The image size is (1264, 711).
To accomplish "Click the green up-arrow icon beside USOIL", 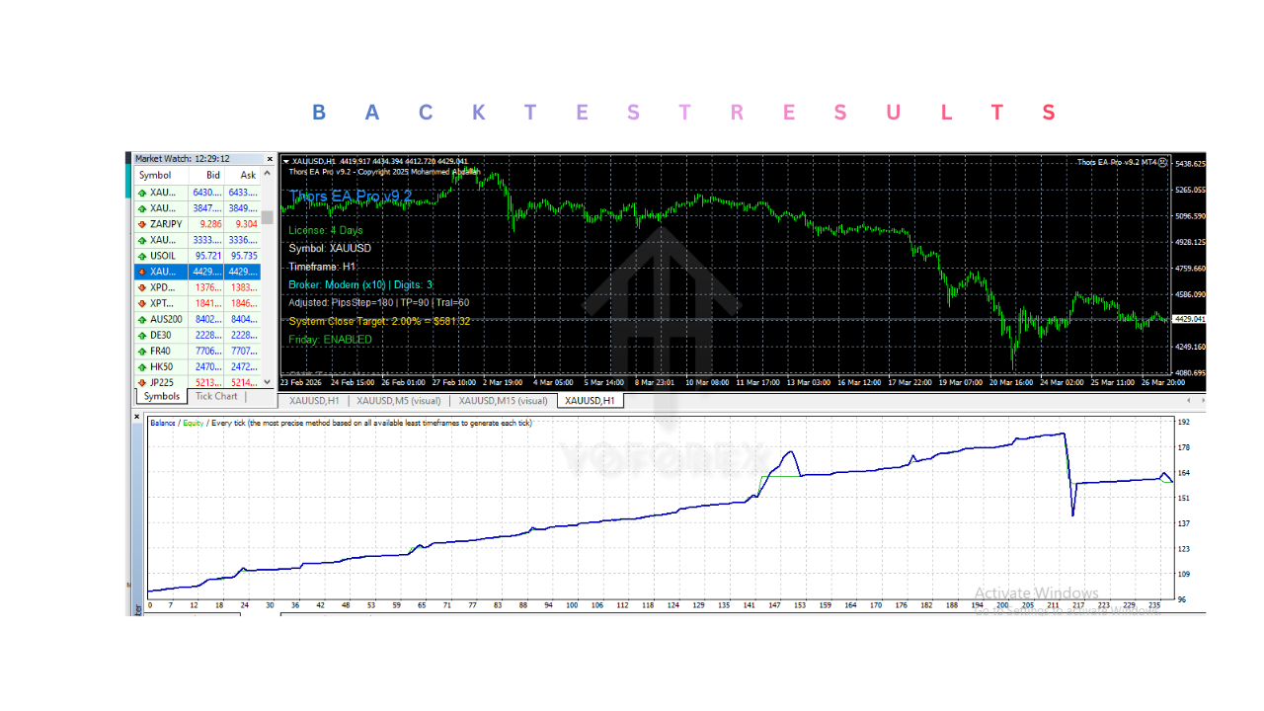I will (140, 256).
